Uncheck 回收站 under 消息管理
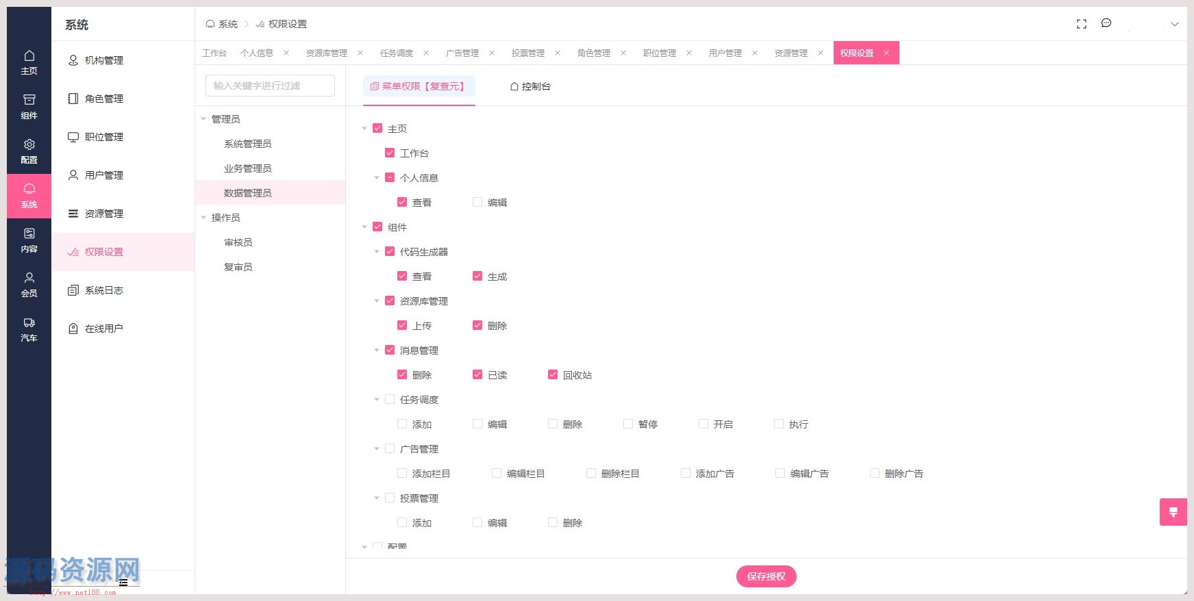 click(x=553, y=374)
